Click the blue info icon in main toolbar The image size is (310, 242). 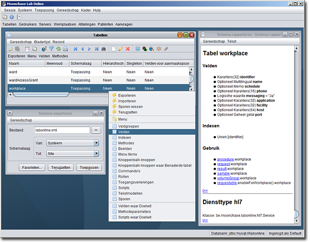[x=12, y=17]
